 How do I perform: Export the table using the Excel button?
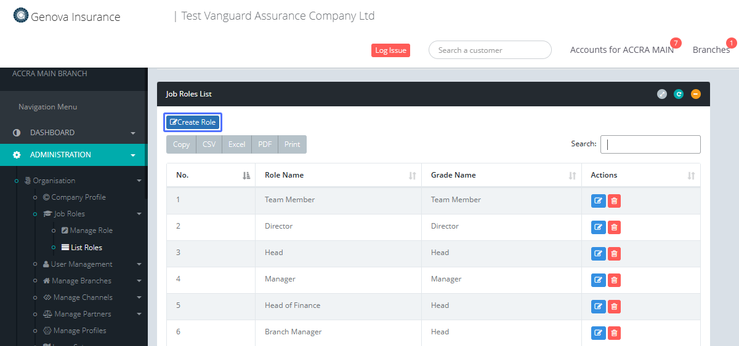tap(236, 144)
